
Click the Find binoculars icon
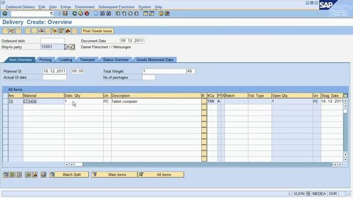(x=102, y=13)
